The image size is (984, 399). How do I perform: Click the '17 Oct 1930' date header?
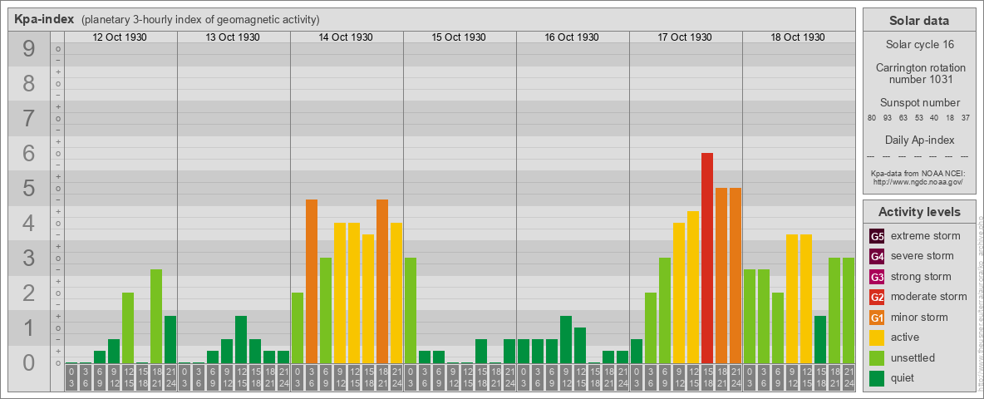click(685, 37)
